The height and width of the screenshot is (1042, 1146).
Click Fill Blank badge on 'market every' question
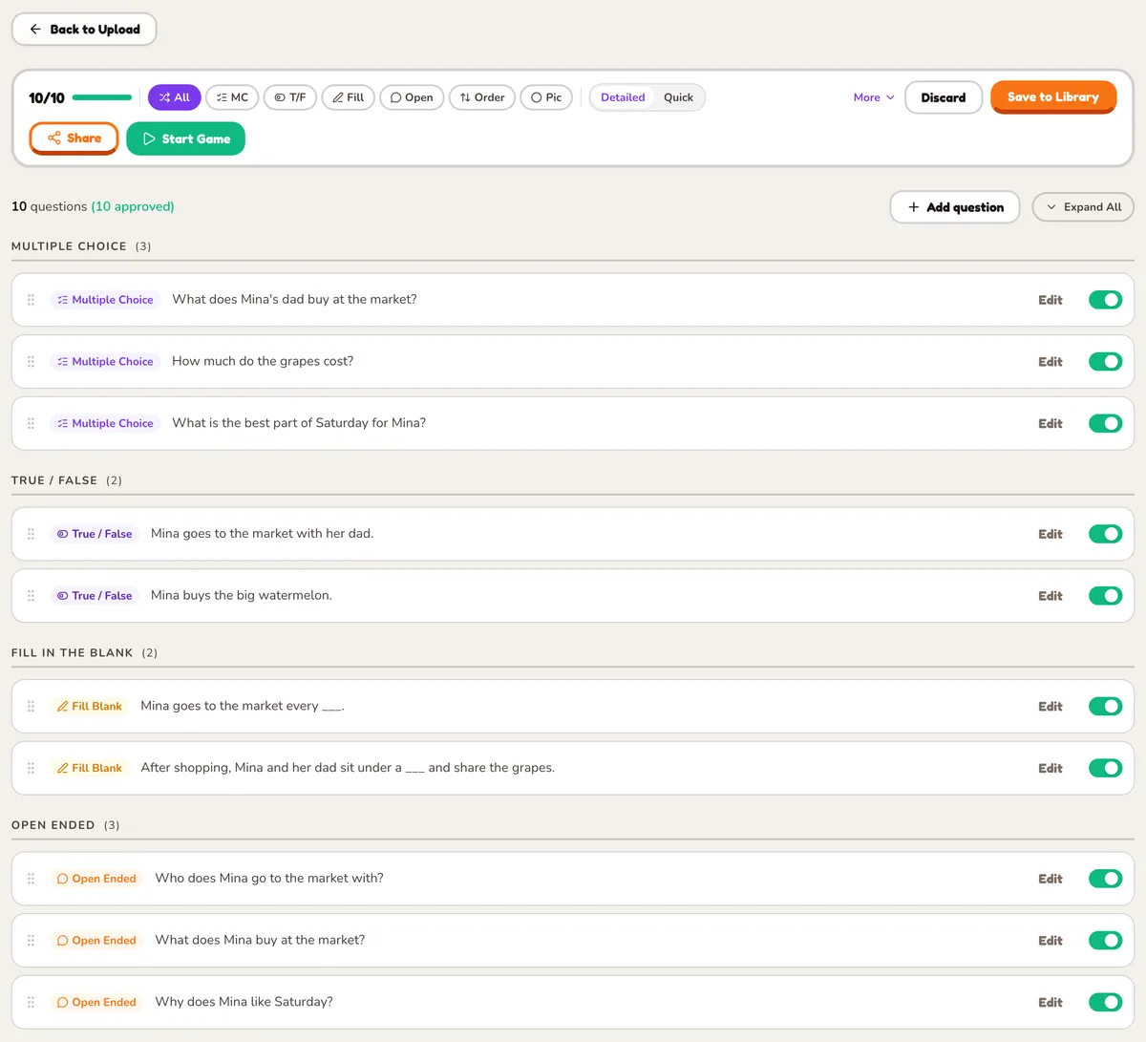click(90, 707)
